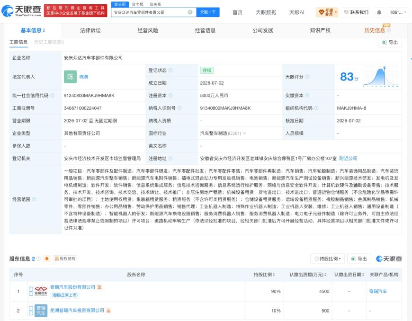
Task: Open the 持股比例 dropdown
Action: tap(328, 259)
